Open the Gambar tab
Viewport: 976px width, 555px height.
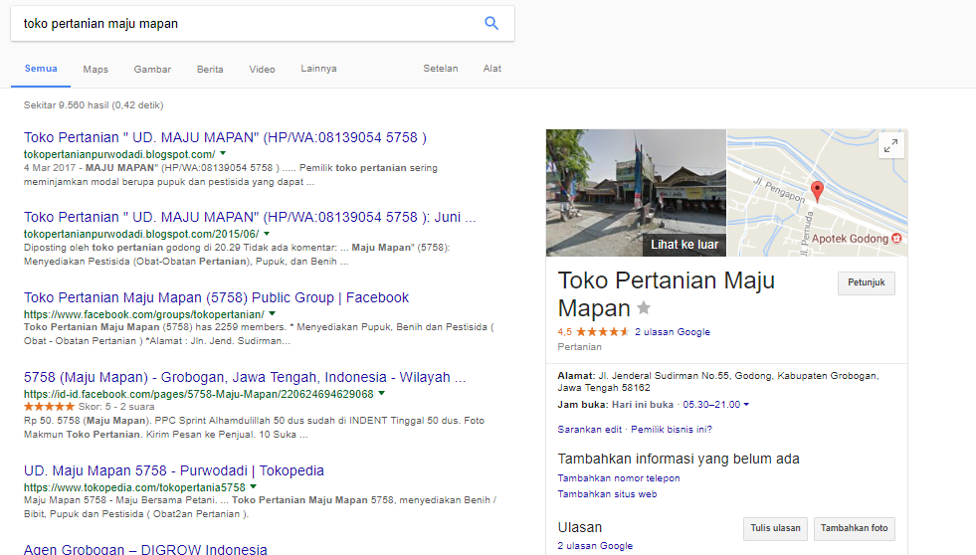click(152, 69)
